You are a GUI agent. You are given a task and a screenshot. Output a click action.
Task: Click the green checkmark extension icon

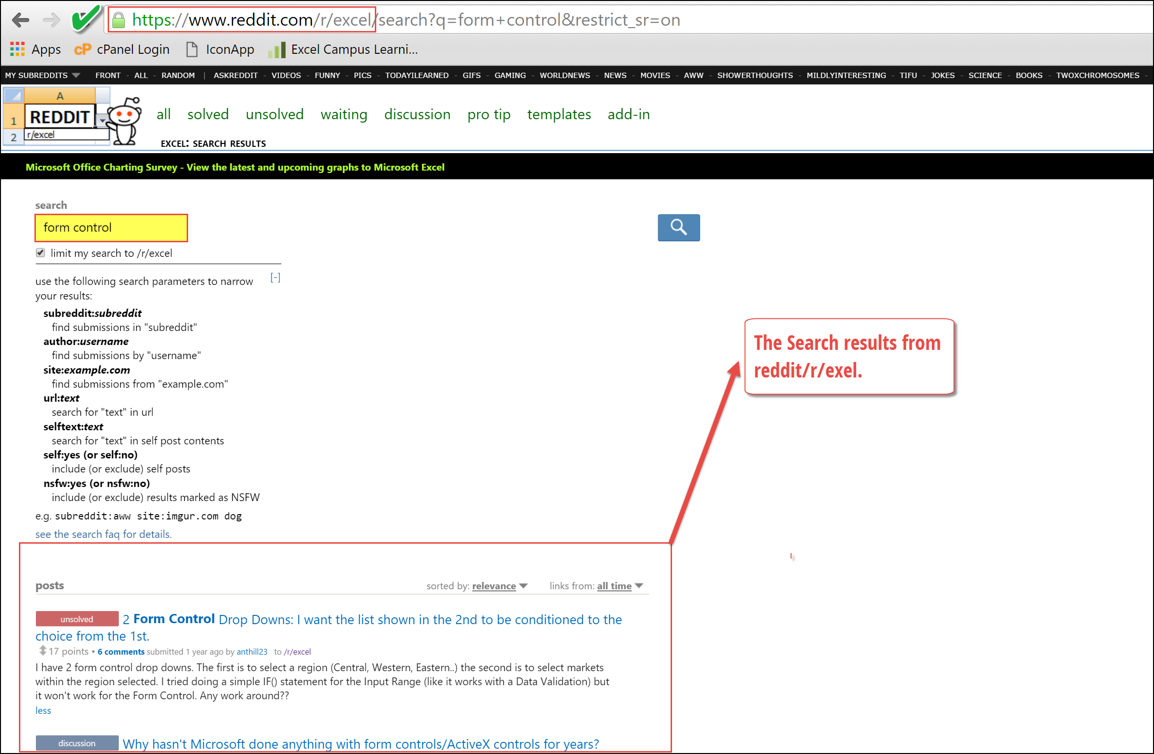[86, 18]
